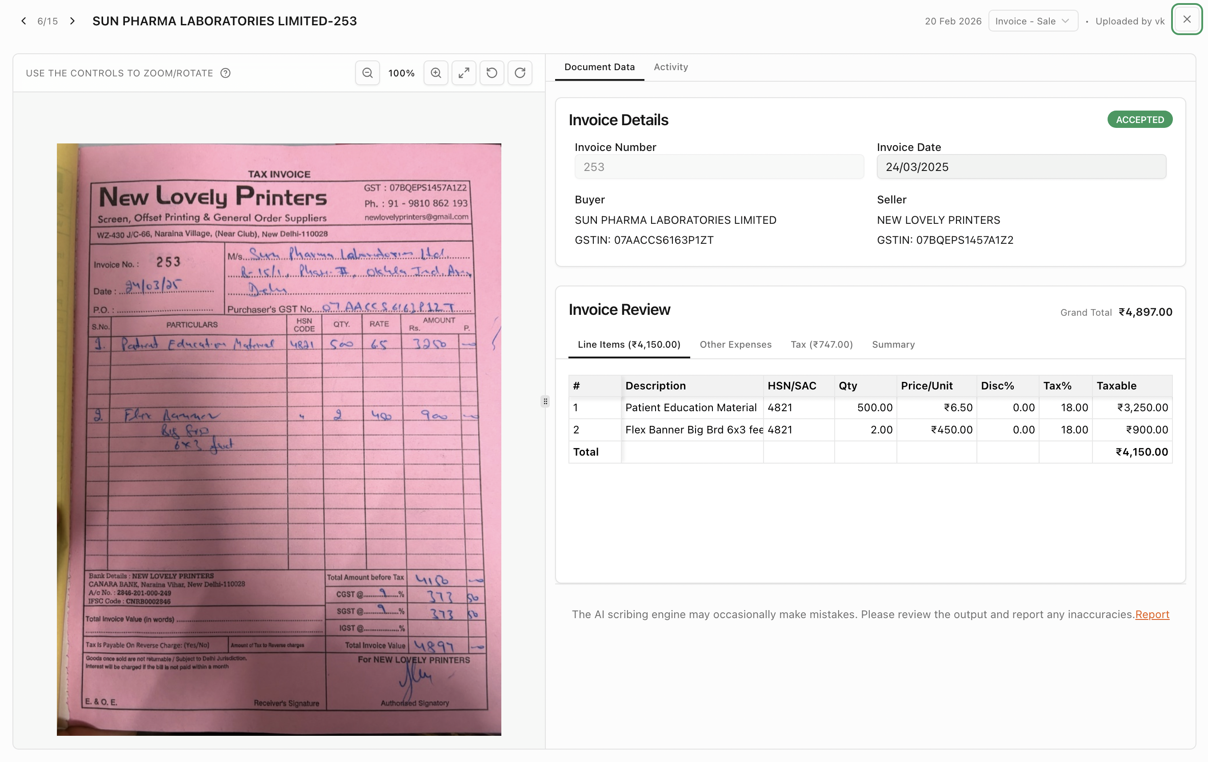Click the Price/Unit column header
Image resolution: width=1208 pixels, height=762 pixels.
(x=936, y=385)
